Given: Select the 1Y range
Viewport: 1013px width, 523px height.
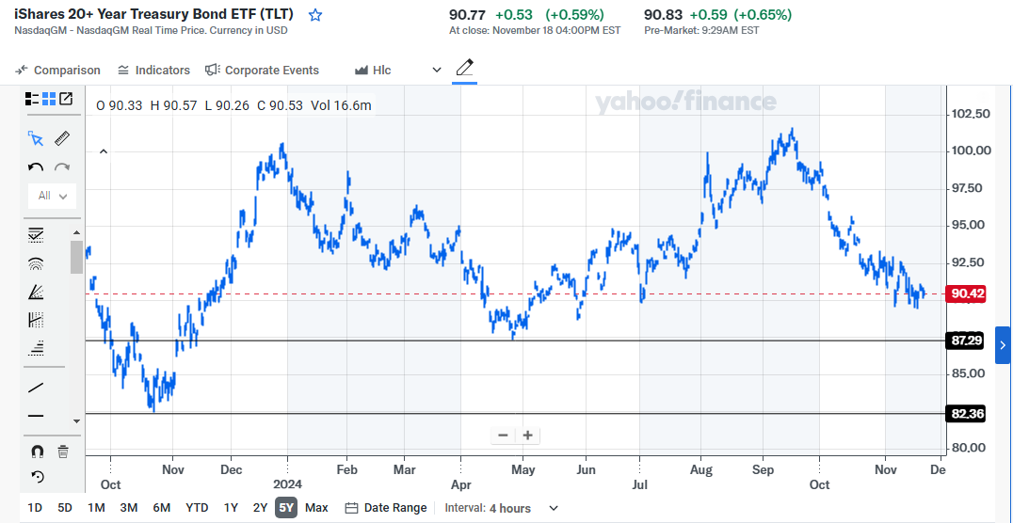Looking at the screenshot, I should pyautogui.click(x=231, y=508).
